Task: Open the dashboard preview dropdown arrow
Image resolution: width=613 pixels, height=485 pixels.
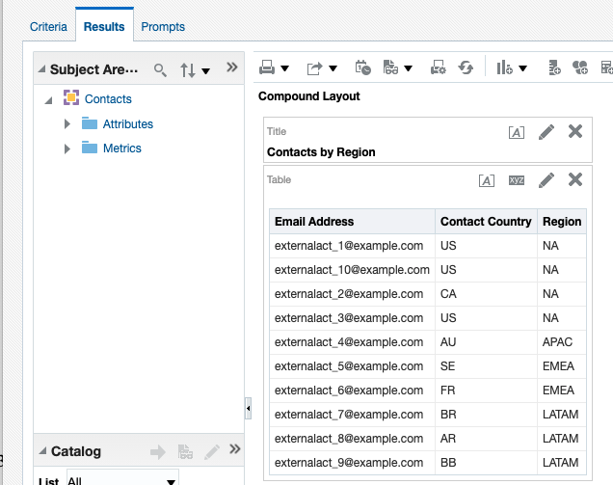Action: (x=408, y=68)
